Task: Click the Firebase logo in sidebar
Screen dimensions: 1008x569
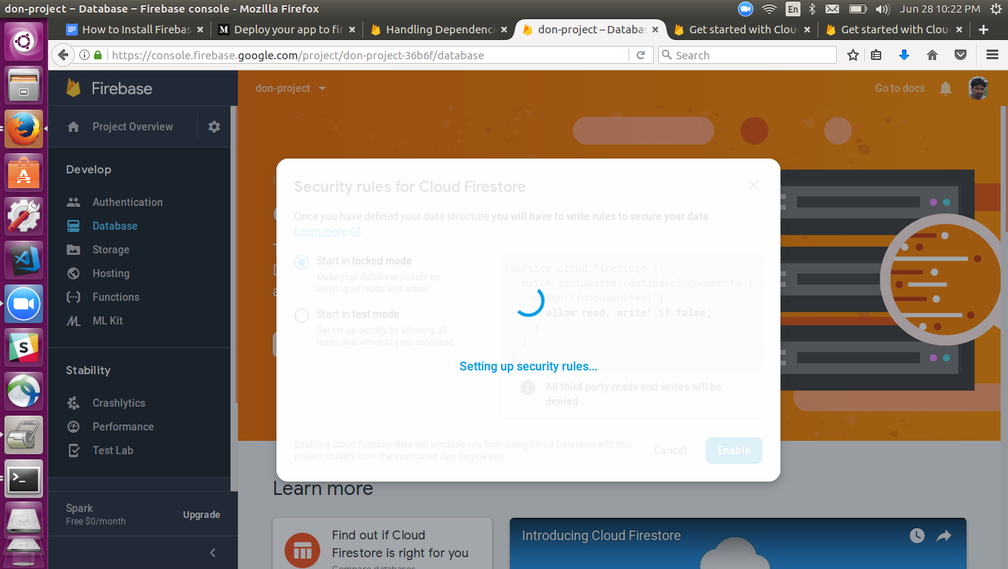Action: click(x=73, y=88)
